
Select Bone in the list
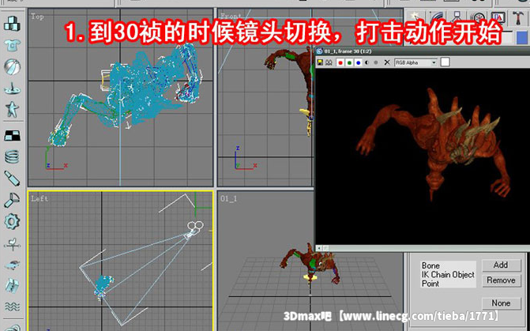(430, 265)
